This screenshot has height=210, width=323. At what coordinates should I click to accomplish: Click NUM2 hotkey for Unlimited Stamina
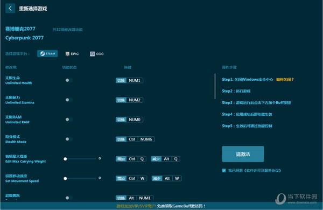coord(135,100)
